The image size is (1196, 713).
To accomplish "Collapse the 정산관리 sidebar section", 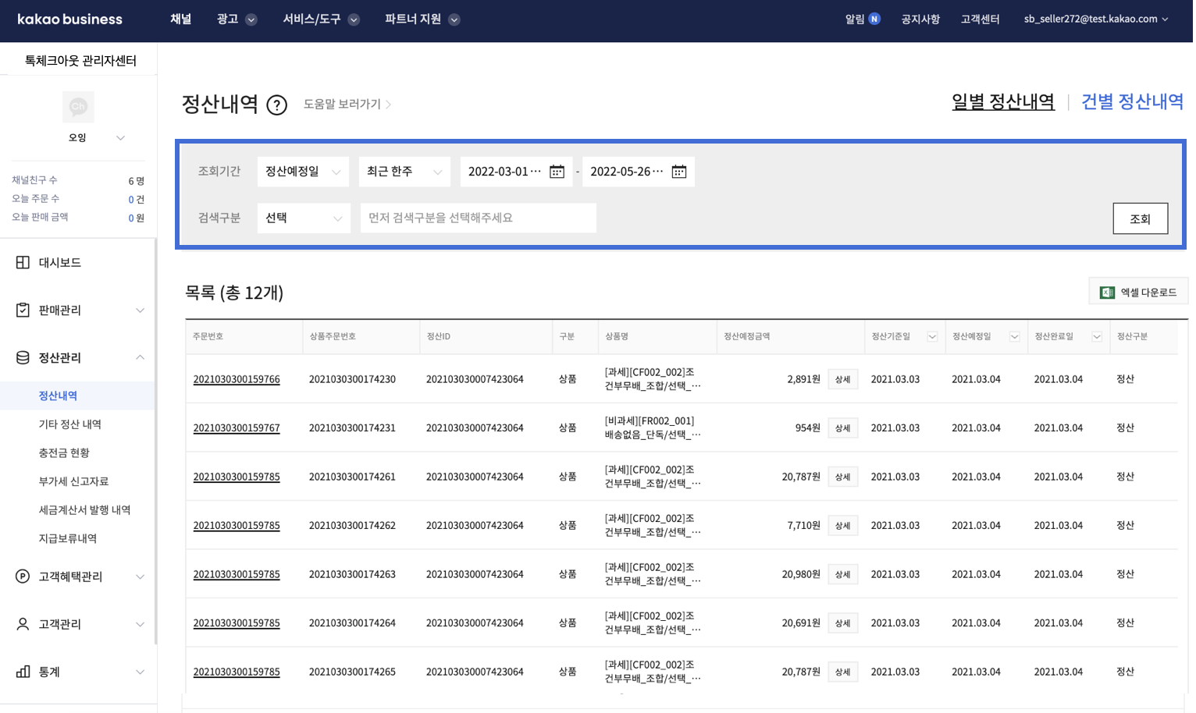I will (x=140, y=357).
